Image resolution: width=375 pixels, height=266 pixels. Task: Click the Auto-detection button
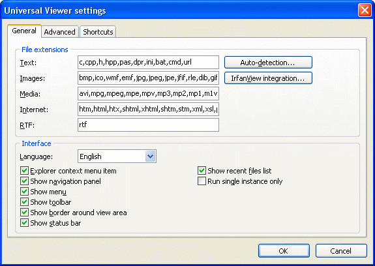(x=268, y=63)
